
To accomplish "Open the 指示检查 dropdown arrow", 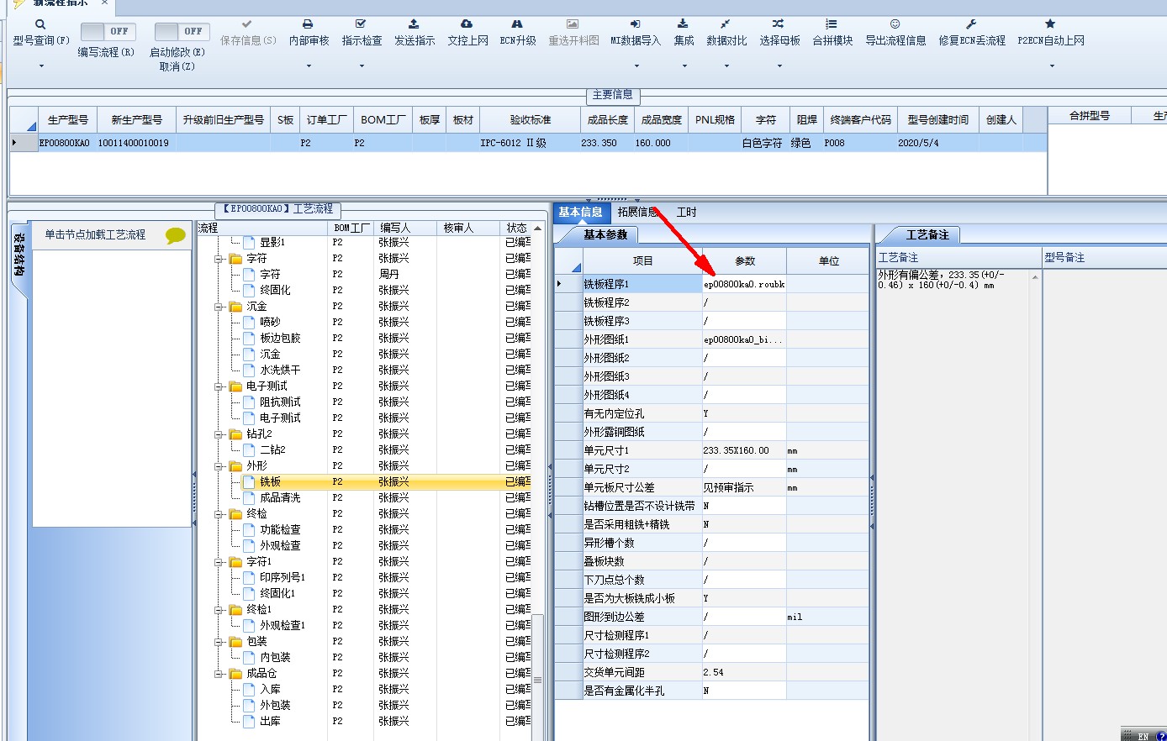I will click(x=362, y=66).
